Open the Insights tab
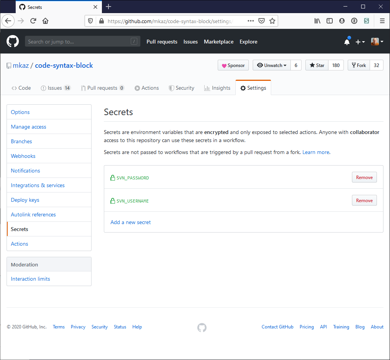The width and height of the screenshot is (390, 360). coord(217,88)
